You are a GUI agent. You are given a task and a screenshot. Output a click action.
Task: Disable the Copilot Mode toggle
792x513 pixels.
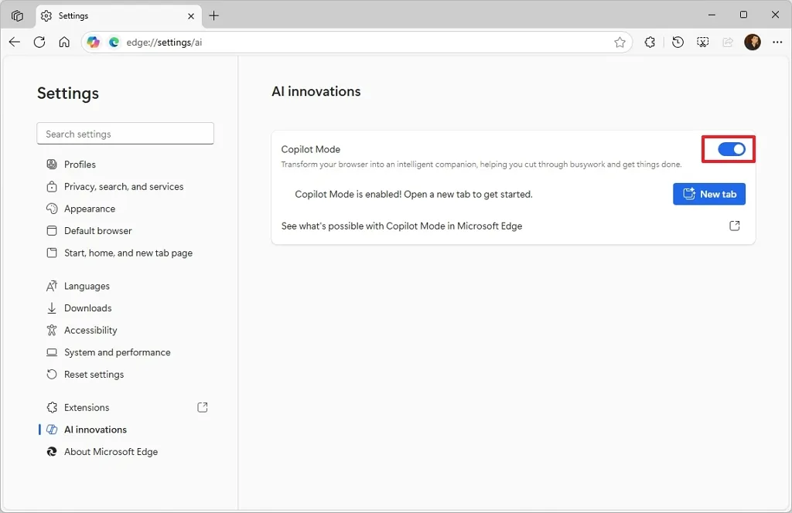pyautogui.click(x=728, y=149)
